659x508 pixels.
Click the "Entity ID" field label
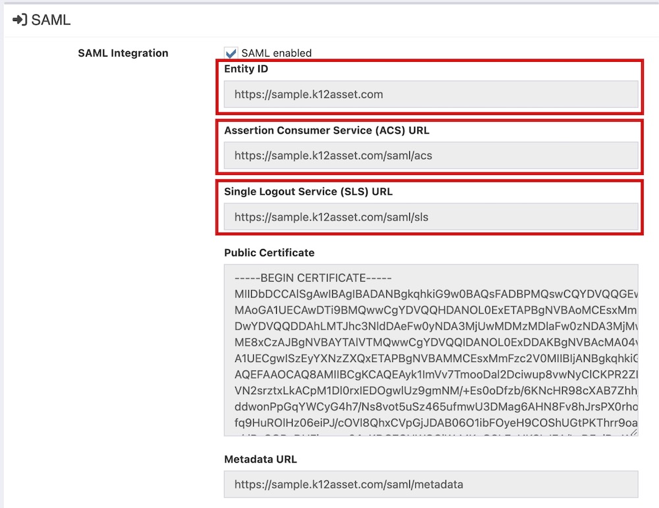click(246, 68)
